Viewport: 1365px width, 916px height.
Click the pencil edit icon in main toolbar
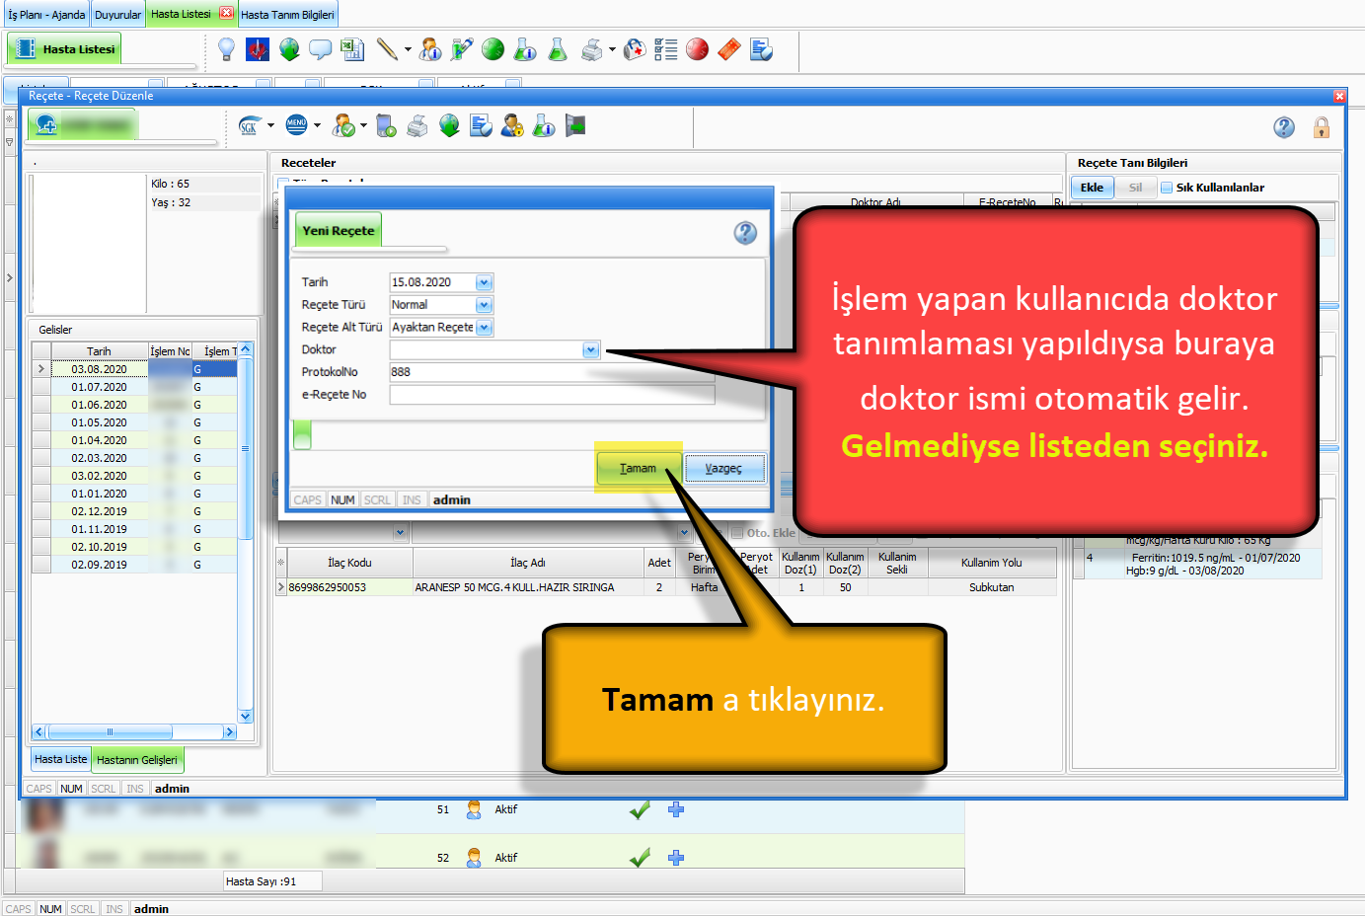[x=387, y=48]
